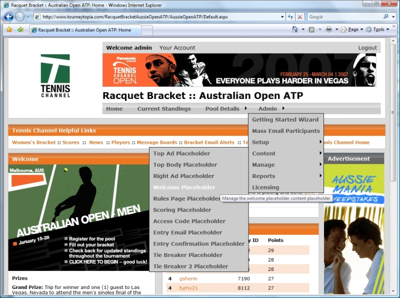Click the Logout link
The image size is (400, 298).
pos(367,47)
